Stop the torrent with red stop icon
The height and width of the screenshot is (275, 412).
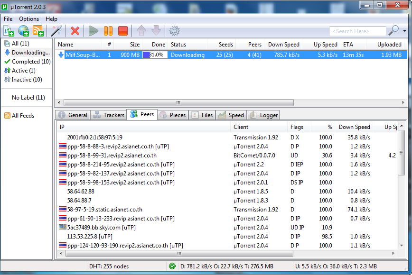click(123, 31)
